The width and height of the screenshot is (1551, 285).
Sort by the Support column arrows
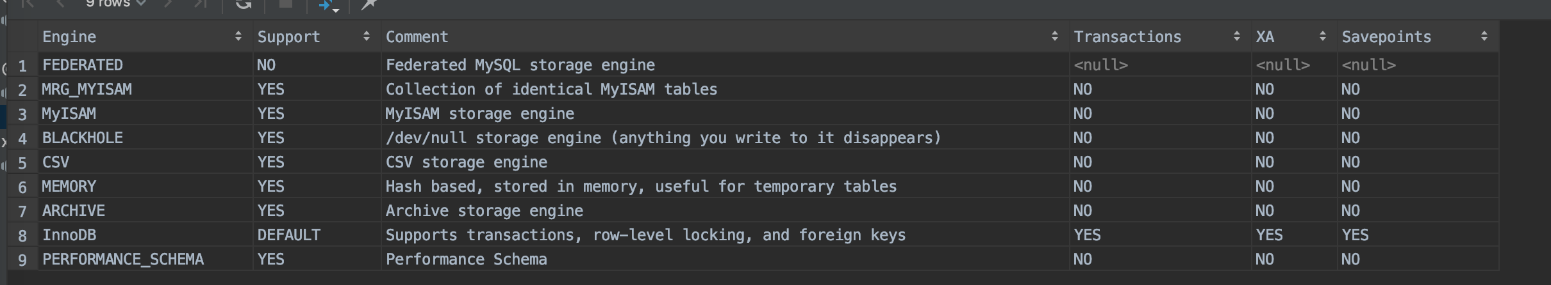pos(367,36)
